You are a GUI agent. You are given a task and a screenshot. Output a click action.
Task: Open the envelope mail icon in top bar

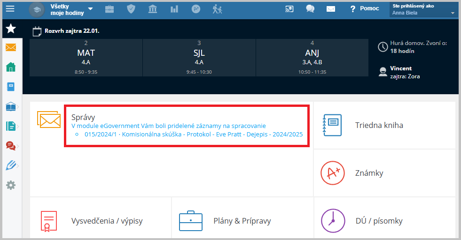(x=331, y=9)
